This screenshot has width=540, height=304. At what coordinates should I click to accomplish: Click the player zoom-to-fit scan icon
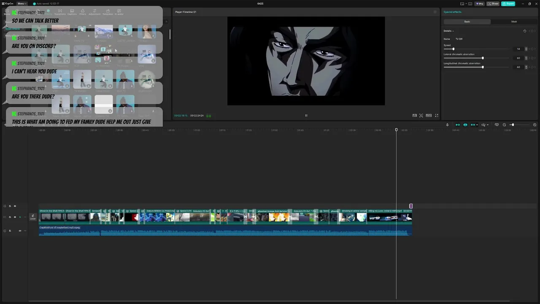pyautogui.click(x=421, y=115)
